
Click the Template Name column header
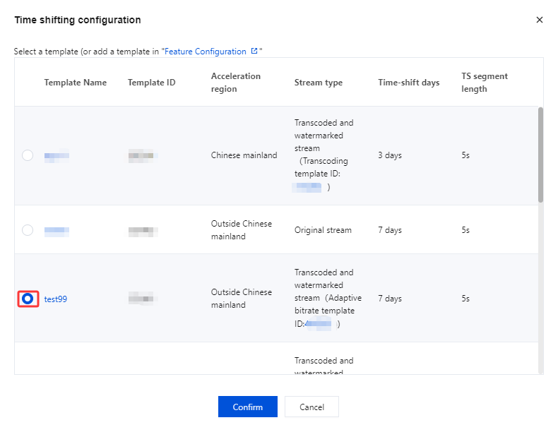click(x=76, y=83)
